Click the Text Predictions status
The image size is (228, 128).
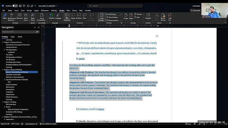point(31,124)
